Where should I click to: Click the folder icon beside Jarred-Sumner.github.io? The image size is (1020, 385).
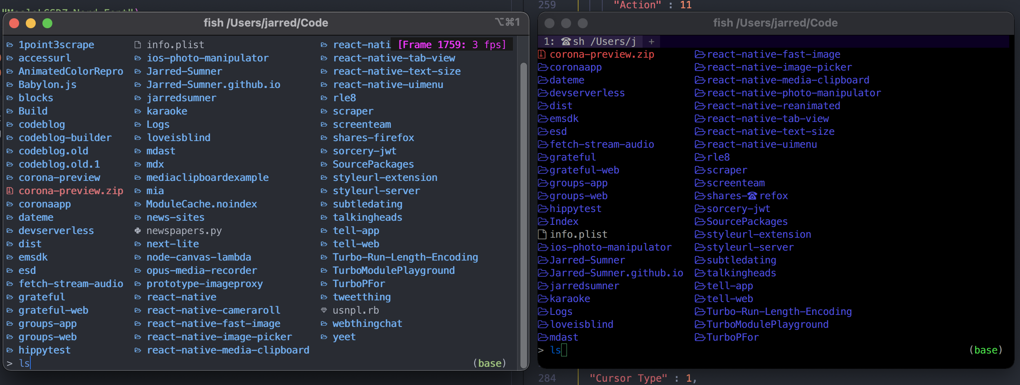[x=138, y=85]
